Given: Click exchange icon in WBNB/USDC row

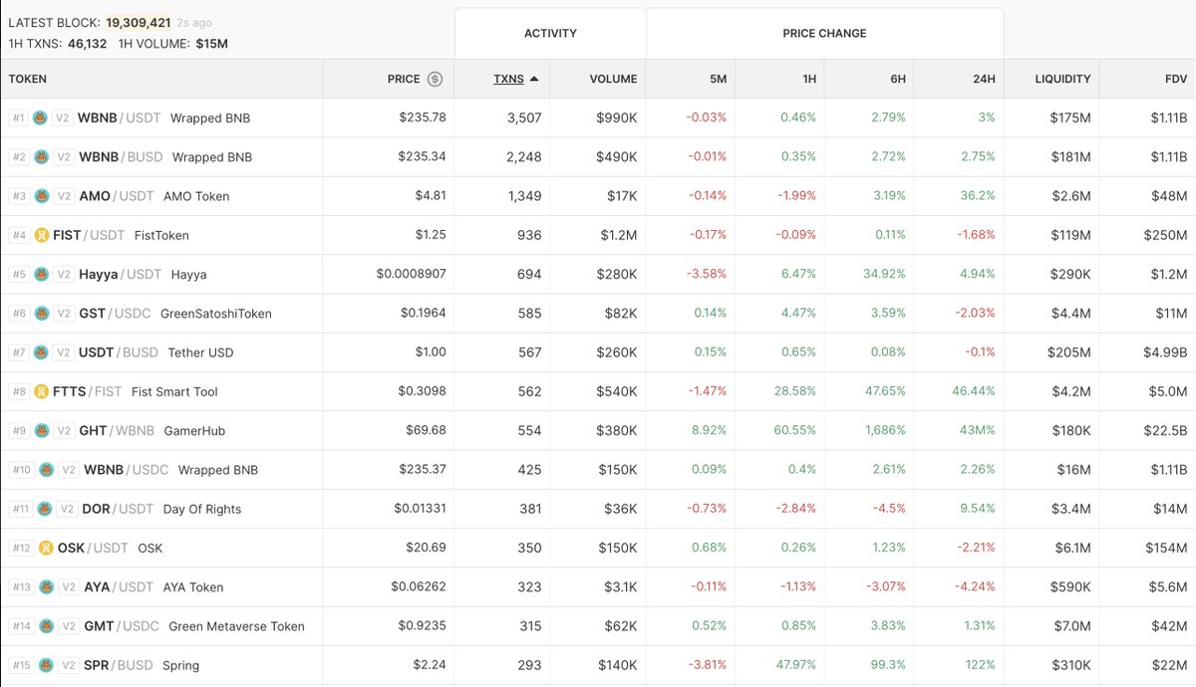Looking at the screenshot, I should click(x=46, y=469).
